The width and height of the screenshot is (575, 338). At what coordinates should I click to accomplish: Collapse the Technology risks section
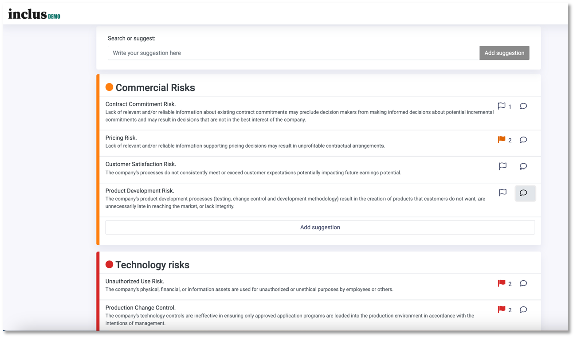[x=152, y=264]
